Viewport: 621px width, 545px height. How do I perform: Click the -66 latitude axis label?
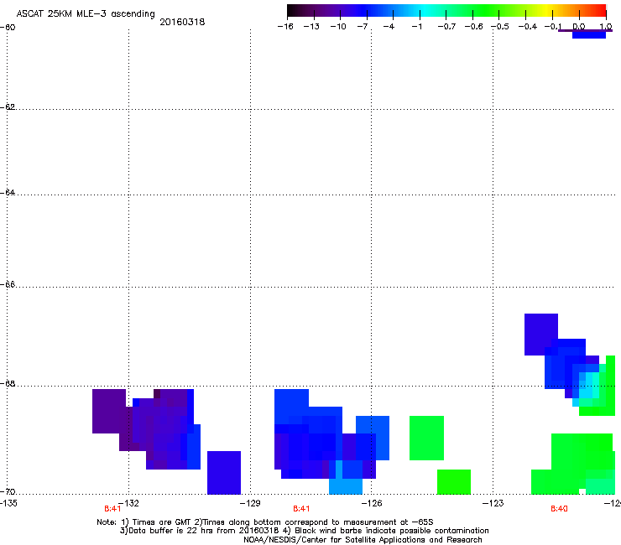pos(8,285)
